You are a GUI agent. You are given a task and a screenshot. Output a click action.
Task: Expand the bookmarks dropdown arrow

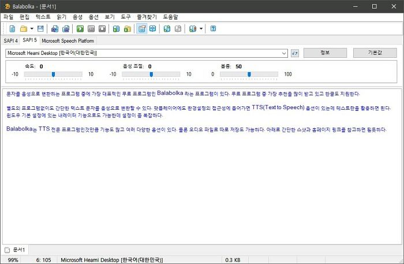pyautogui.click(x=201, y=29)
